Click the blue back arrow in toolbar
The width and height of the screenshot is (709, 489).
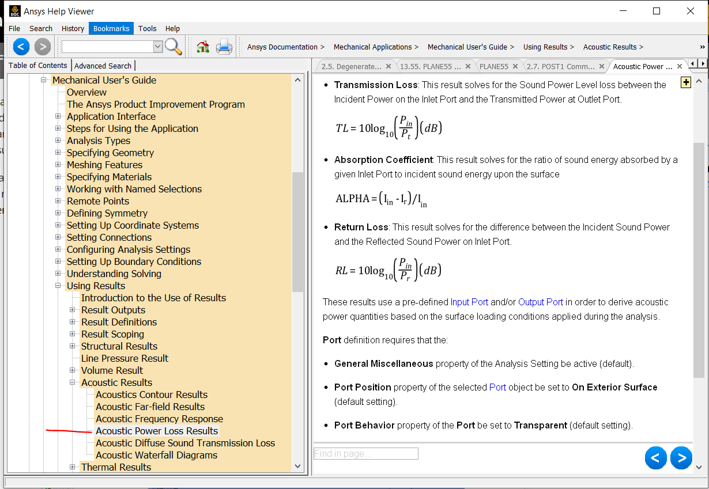21,47
